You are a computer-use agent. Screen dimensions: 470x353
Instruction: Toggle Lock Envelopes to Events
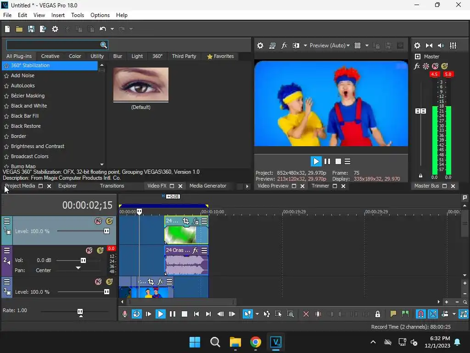[464, 314]
